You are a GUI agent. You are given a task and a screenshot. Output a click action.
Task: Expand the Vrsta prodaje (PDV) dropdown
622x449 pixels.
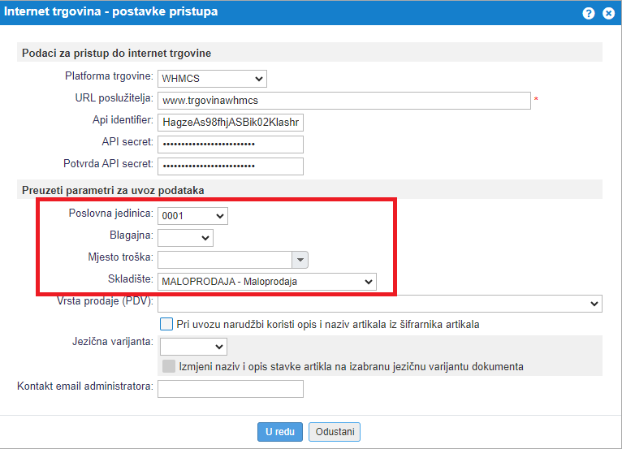379,303
